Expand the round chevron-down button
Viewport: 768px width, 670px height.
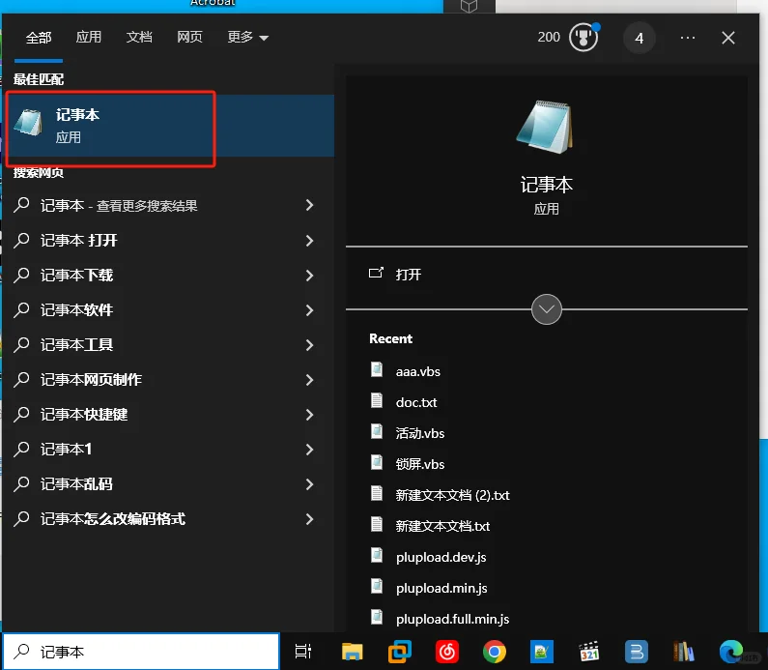546,309
